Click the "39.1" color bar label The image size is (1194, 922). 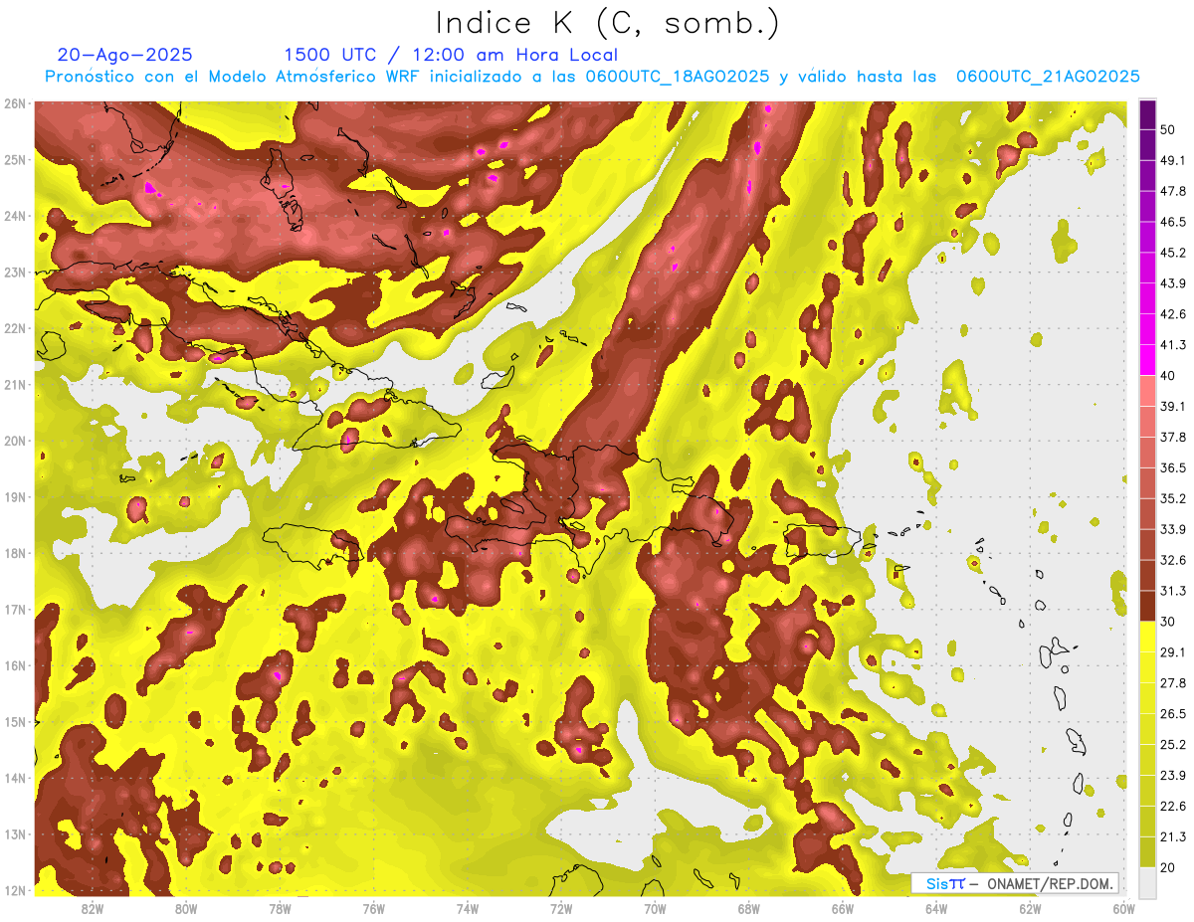1172,407
